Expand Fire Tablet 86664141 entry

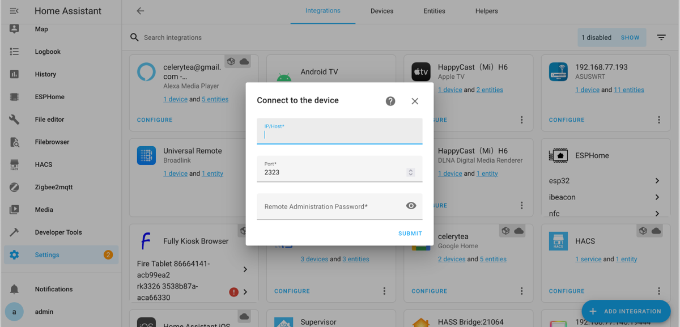(x=245, y=269)
